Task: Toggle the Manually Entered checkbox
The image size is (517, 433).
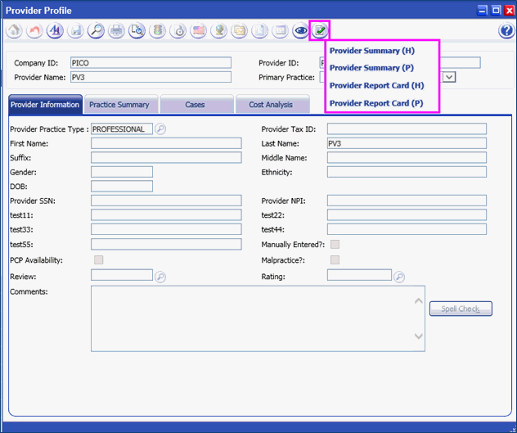Action: pyautogui.click(x=335, y=245)
